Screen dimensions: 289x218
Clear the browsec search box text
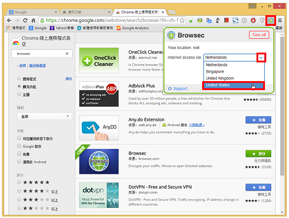tap(67, 53)
